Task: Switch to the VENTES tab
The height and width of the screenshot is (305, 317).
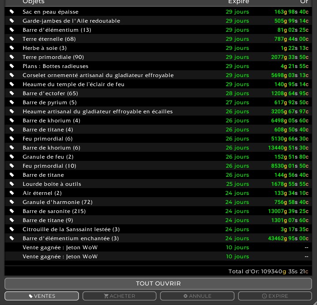Action: [x=42, y=296]
